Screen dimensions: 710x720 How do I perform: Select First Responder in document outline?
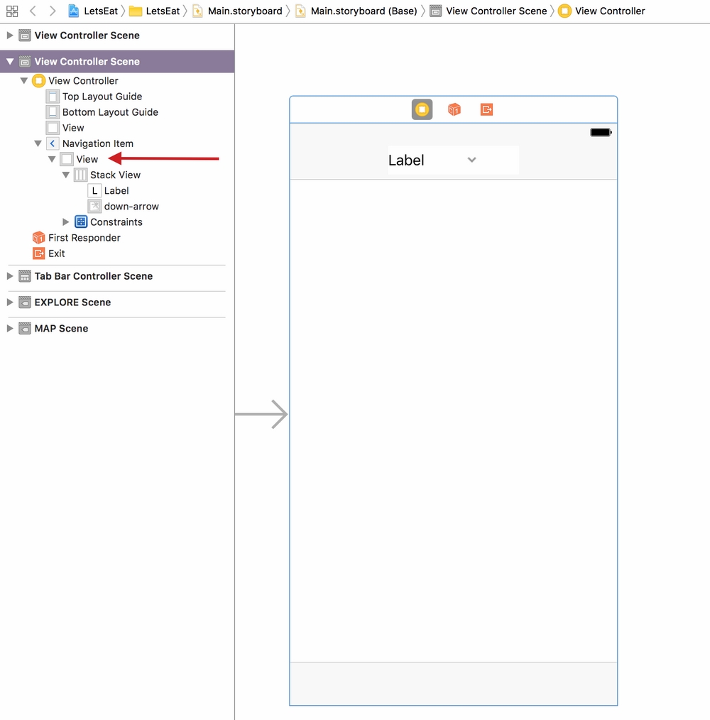pyautogui.click(x=84, y=238)
